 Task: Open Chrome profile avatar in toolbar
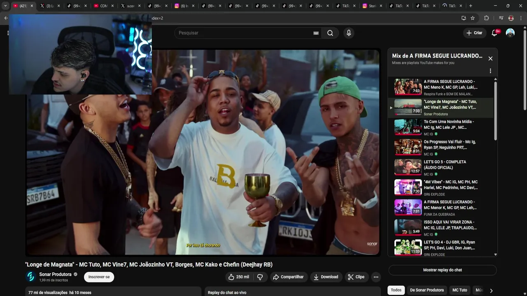click(x=511, y=18)
